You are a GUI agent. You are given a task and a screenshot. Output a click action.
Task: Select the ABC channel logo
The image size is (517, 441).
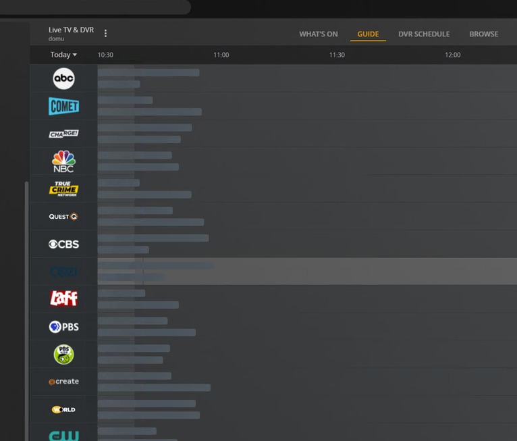63,78
